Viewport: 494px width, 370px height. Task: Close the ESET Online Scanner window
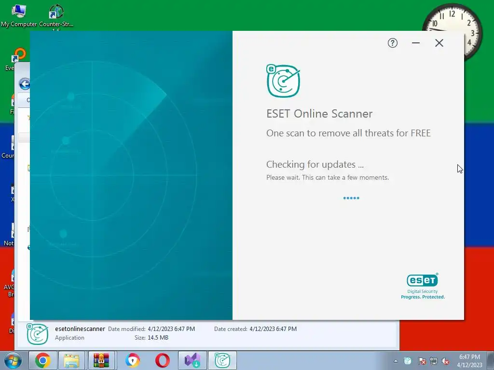(x=439, y=43)
